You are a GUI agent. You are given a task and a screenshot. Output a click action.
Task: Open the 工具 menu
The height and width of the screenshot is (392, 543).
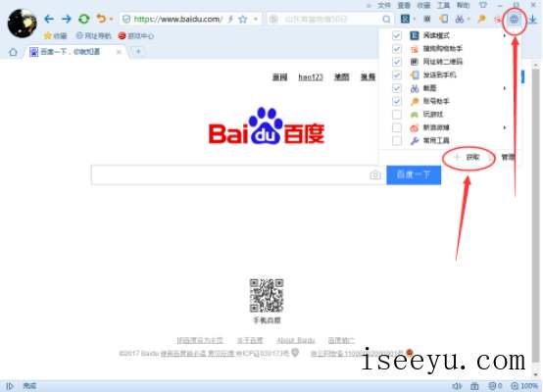pos(443,5)
